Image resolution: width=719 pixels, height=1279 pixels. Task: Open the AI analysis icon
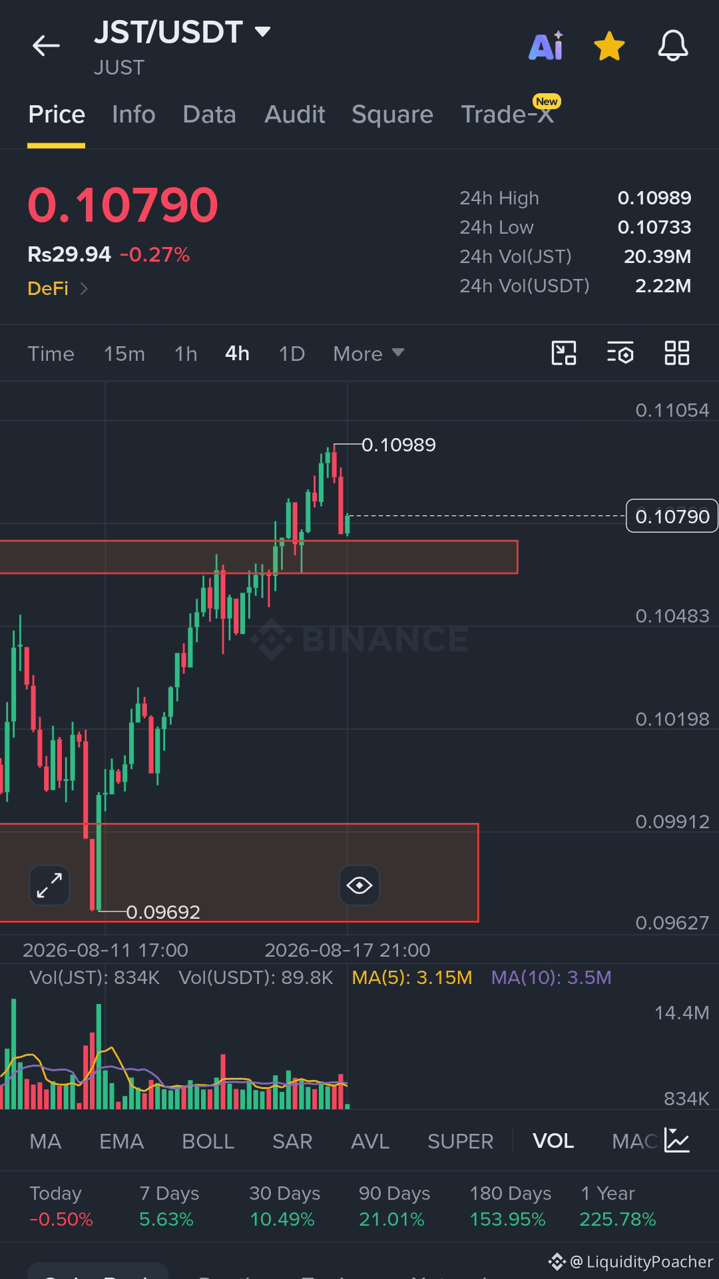pyautogui.click(x=546, y=46)
